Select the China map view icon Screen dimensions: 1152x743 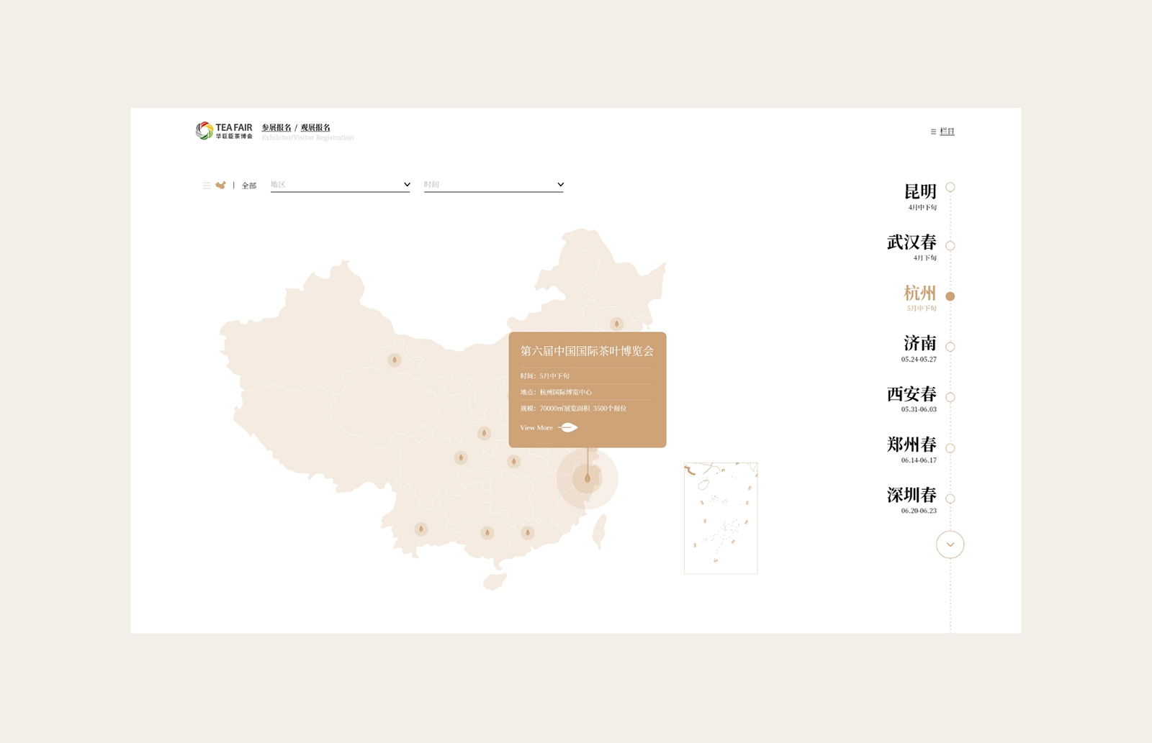pyautogui.click(x=221, y=186)
